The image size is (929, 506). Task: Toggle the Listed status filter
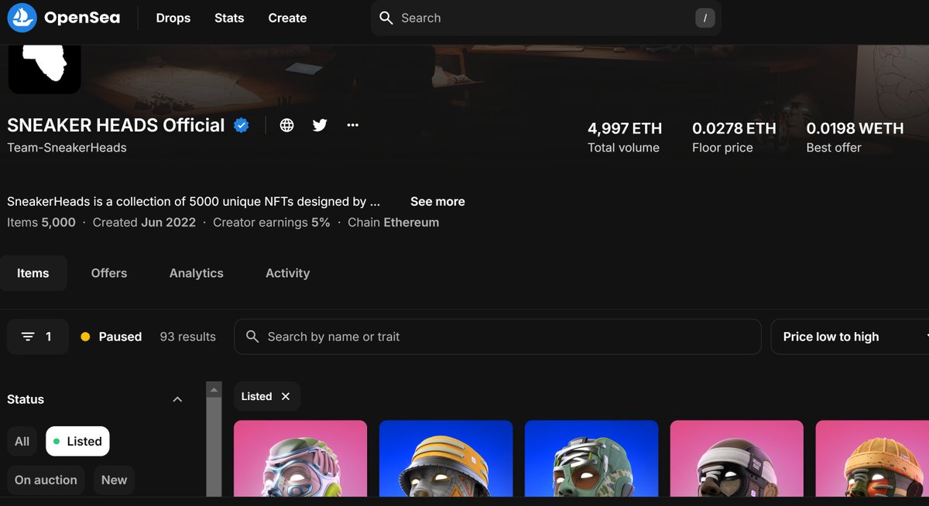(77, 441)
